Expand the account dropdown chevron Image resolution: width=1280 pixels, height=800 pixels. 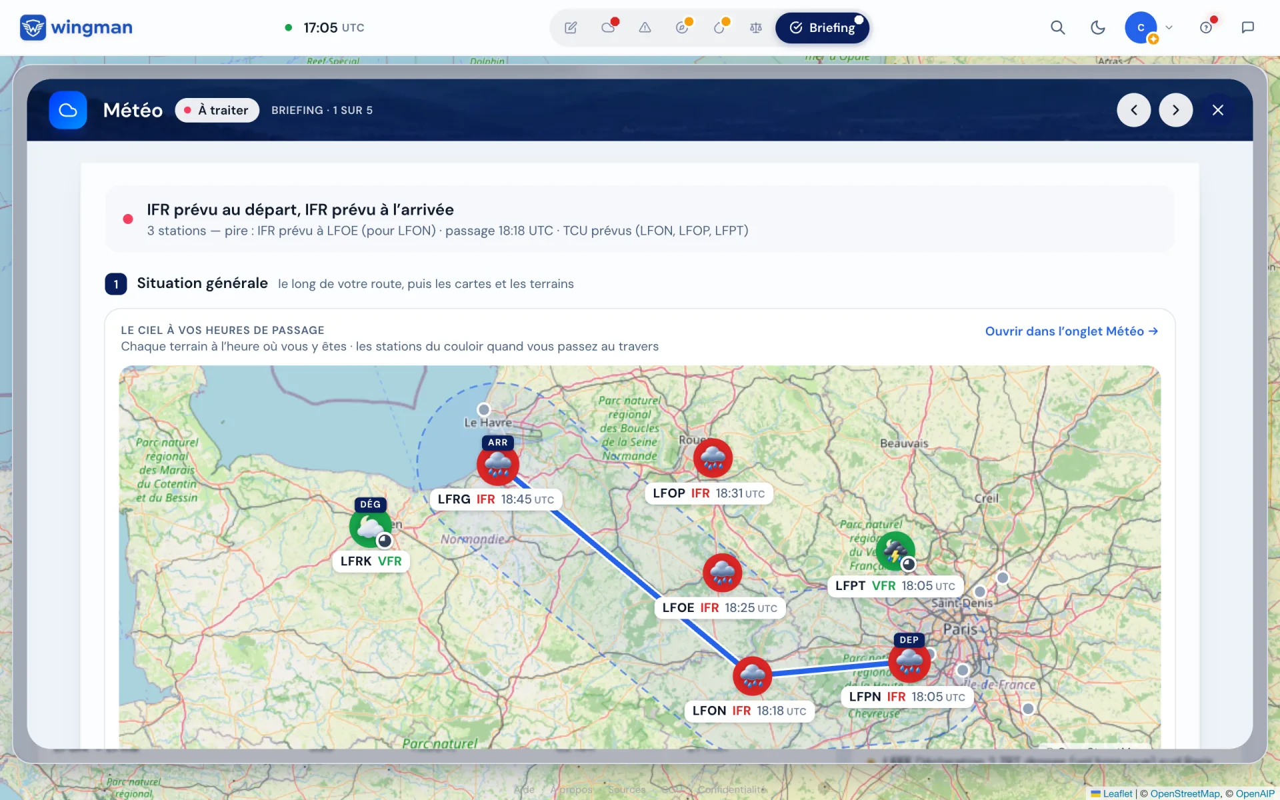coord(1169,28)
